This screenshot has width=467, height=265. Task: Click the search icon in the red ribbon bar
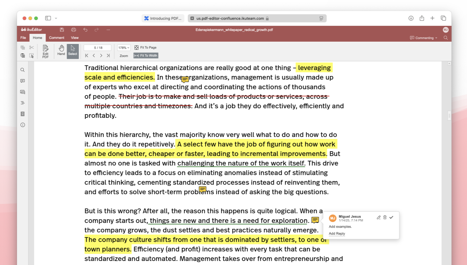pos(446,38)
